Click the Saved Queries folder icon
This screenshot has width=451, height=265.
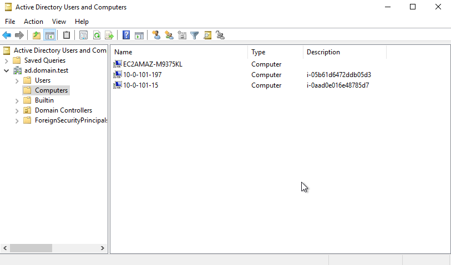(17, 60)
